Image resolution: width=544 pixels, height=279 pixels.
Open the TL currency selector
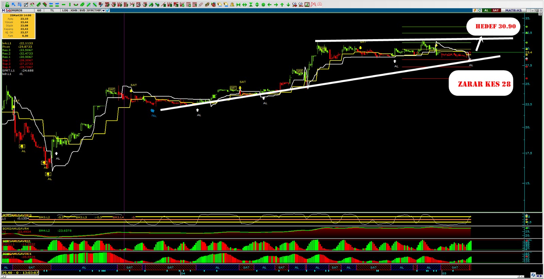[x=52, y=10]
